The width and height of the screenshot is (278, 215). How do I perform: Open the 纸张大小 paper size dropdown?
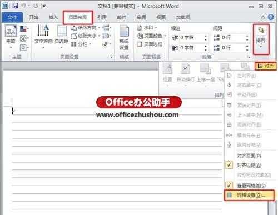(x=86, y=36)
